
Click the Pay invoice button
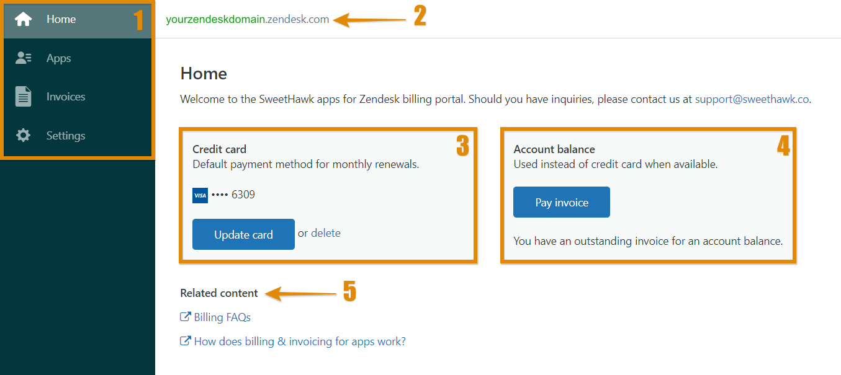point(562,202)
